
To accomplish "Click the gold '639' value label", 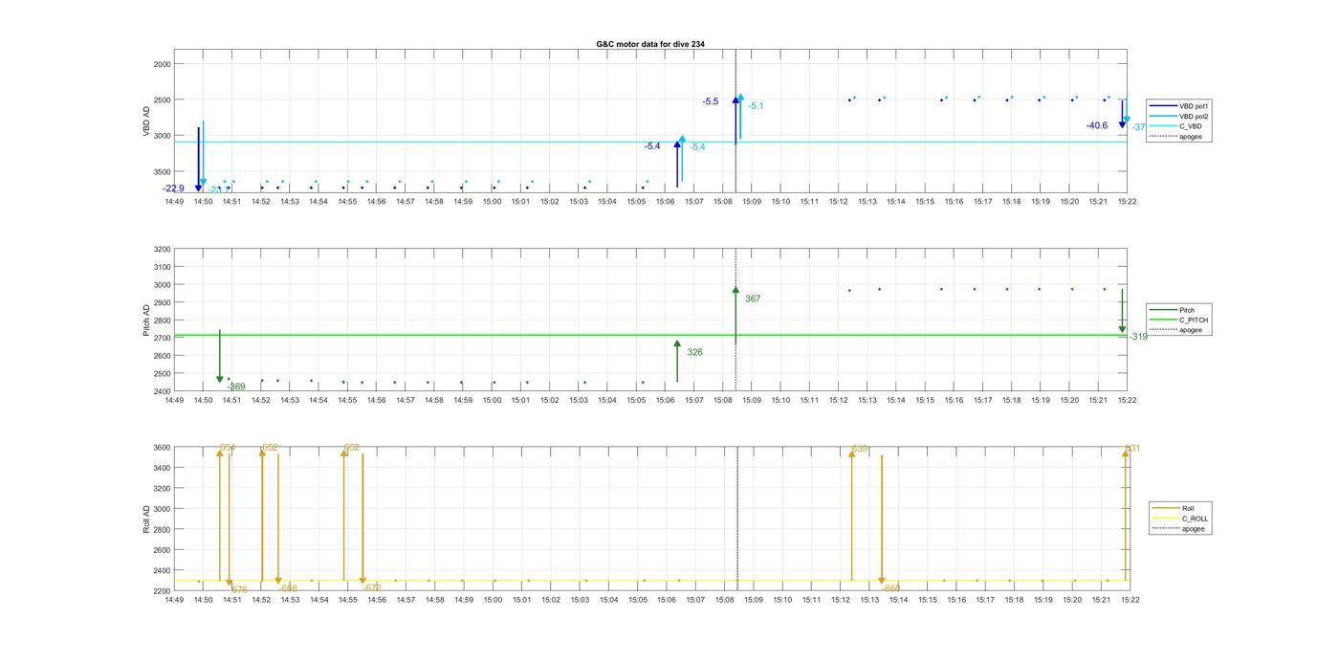I will tap(860, 449).
